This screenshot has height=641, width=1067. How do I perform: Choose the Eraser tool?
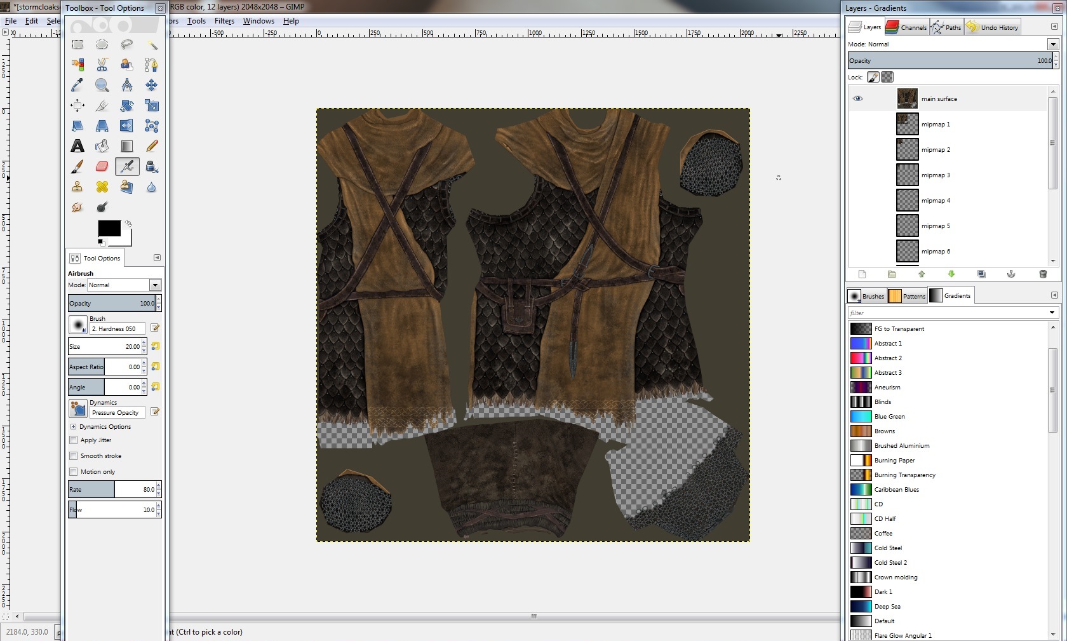(x=102, y=166)
